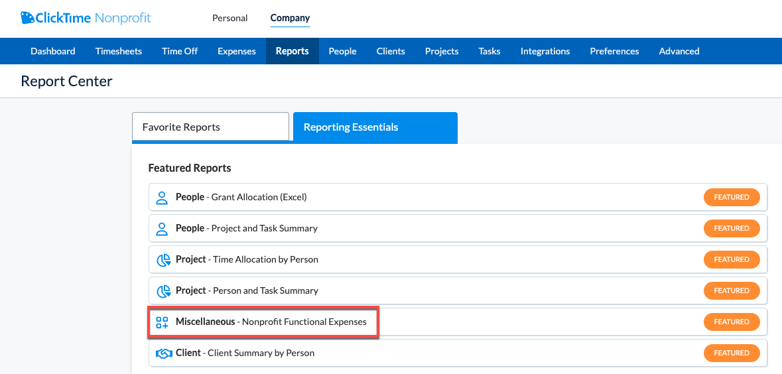Go to Clients page
Viewport: 782px width, 374px height.
click(x=391, y=51)
